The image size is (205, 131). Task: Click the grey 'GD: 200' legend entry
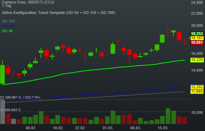(x=8, y=21)
